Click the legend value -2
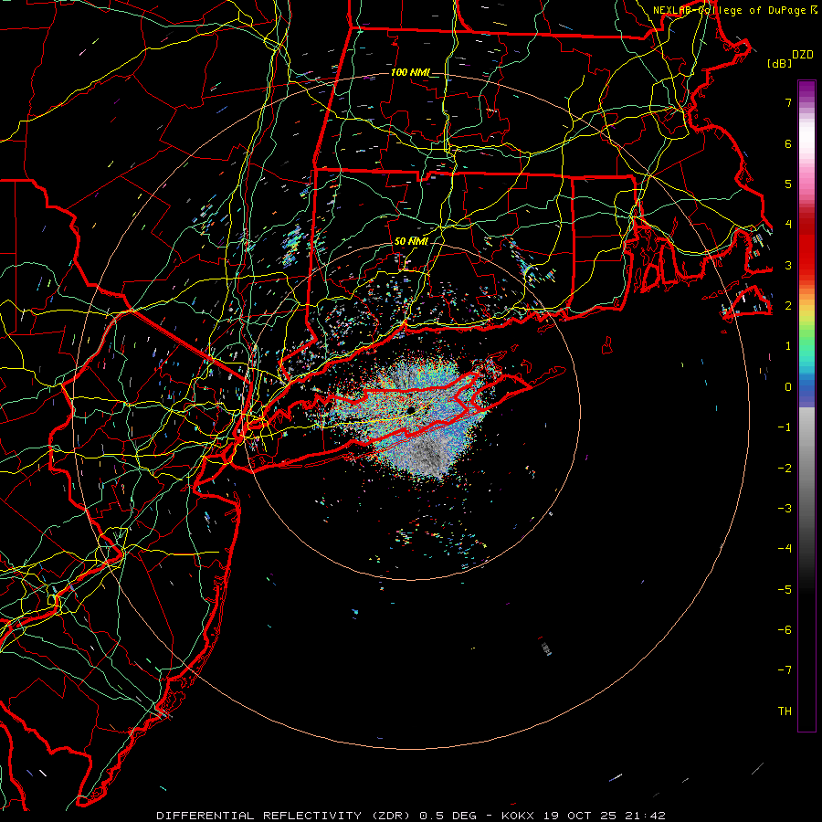The width and height of the screenshot is (822, 822). click(x=785, y=469)
